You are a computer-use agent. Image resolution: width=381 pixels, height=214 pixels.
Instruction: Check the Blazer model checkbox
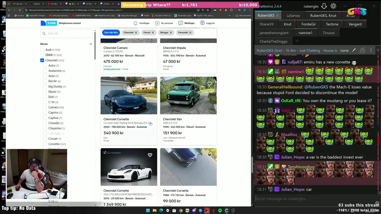tap(45, 92)
